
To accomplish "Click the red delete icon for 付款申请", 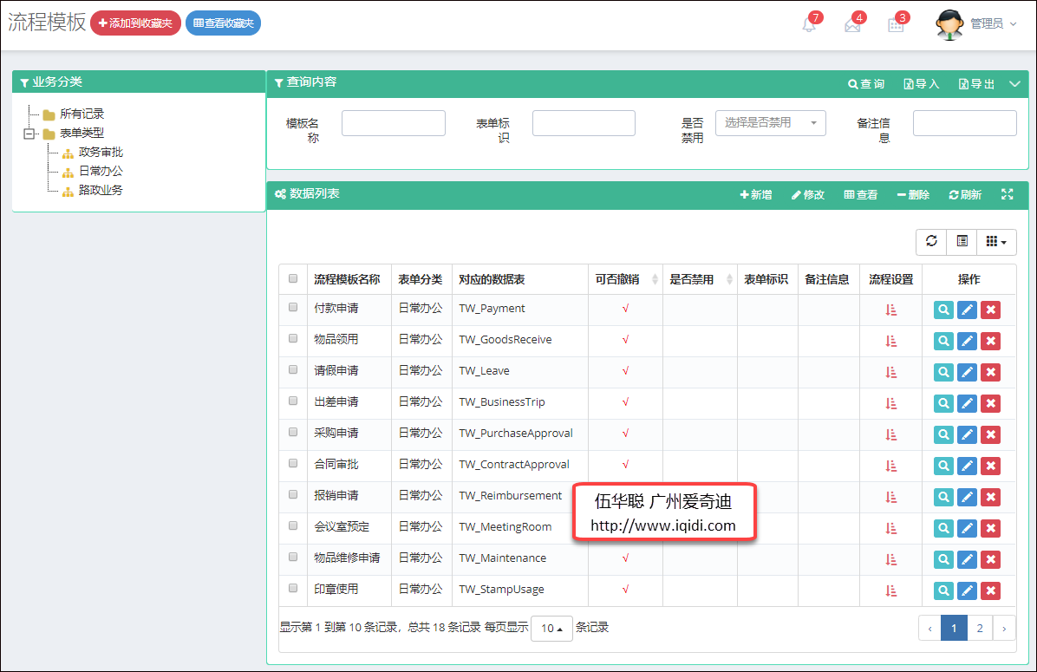I will tap(991, 310).
